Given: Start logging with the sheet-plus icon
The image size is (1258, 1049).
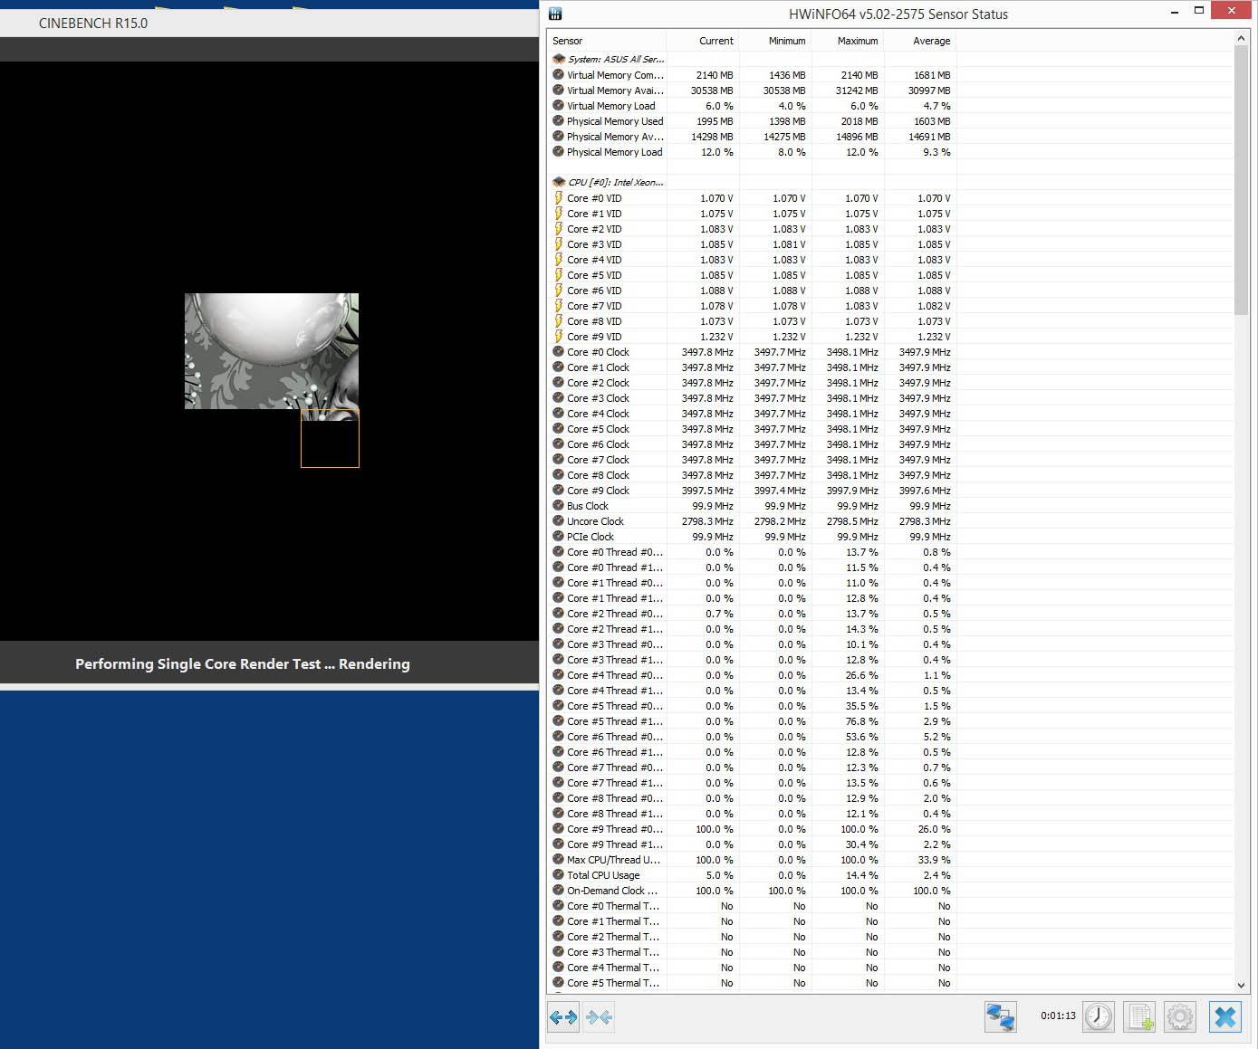Looking at the screenshot, I should click(1140, 1017).
